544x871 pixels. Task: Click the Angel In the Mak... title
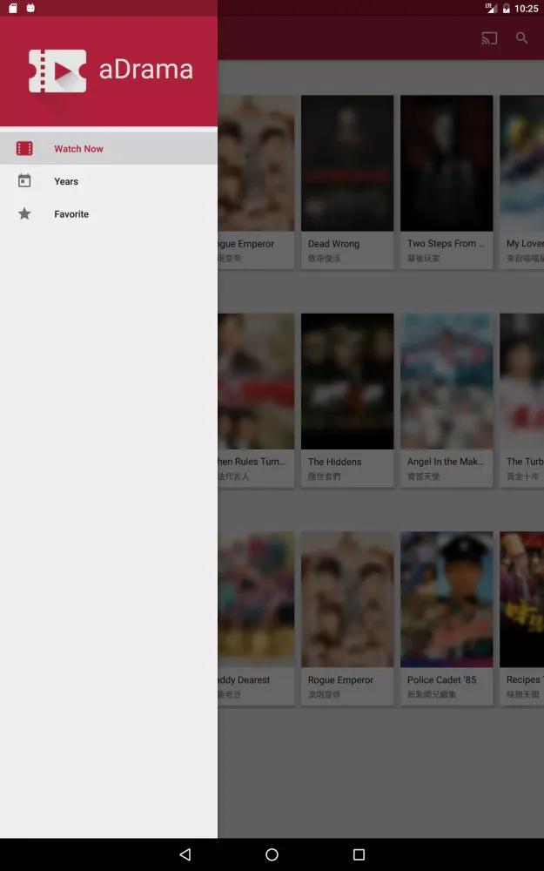click(x=446, y=462)
